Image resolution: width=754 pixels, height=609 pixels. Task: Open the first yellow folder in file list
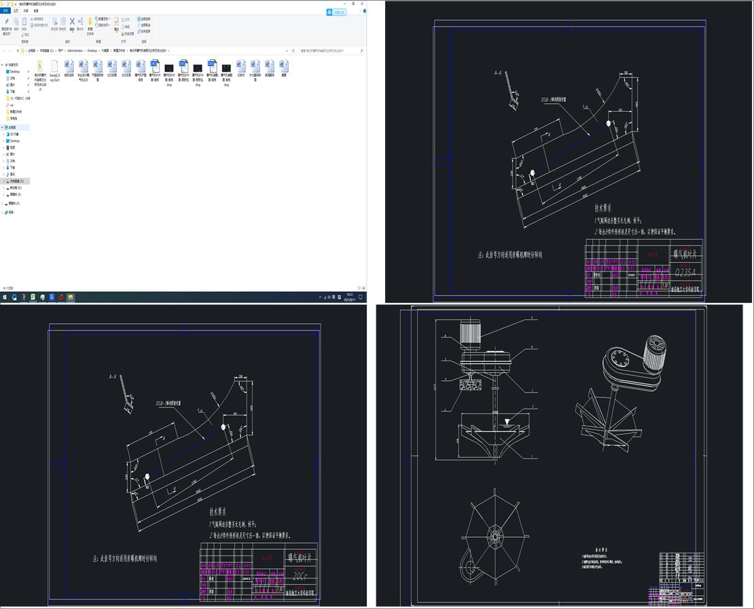click(x=40, y=67)
